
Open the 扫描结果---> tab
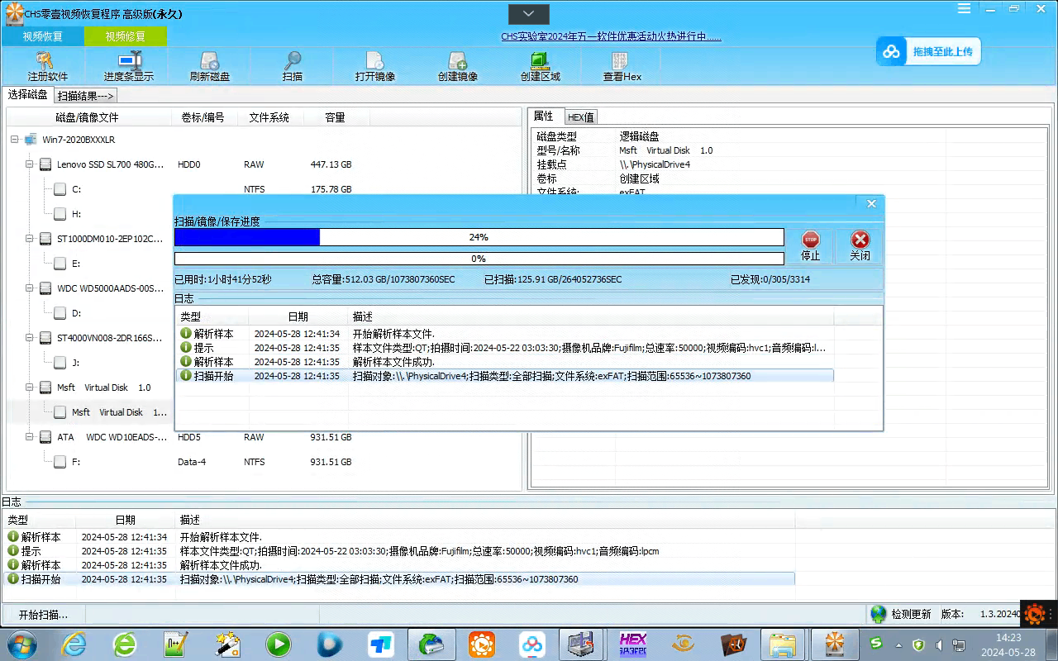pyautogui.click(x=85, y=96)
